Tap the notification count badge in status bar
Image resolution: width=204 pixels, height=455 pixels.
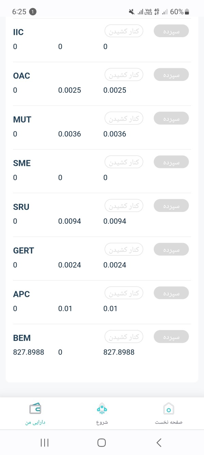pos(33,12)
